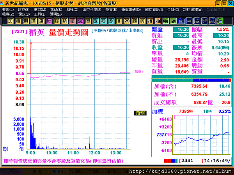Open the 設定(S) menu

tap(24, 14)
